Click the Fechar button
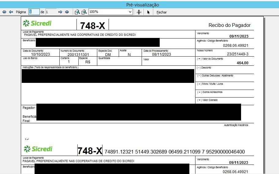 pyautogui.click(x=162, y=12)
